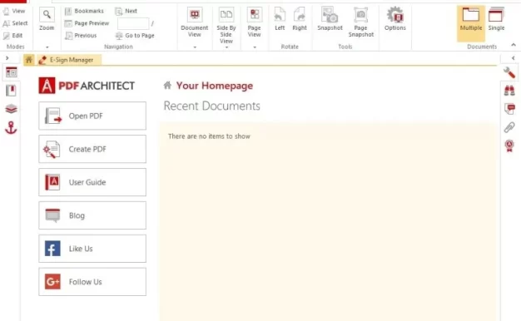Image resolution: width=521 pixels, height=321 pixels.
Task: Open the bookmarks side panel
Action: [x=11, y=91]
